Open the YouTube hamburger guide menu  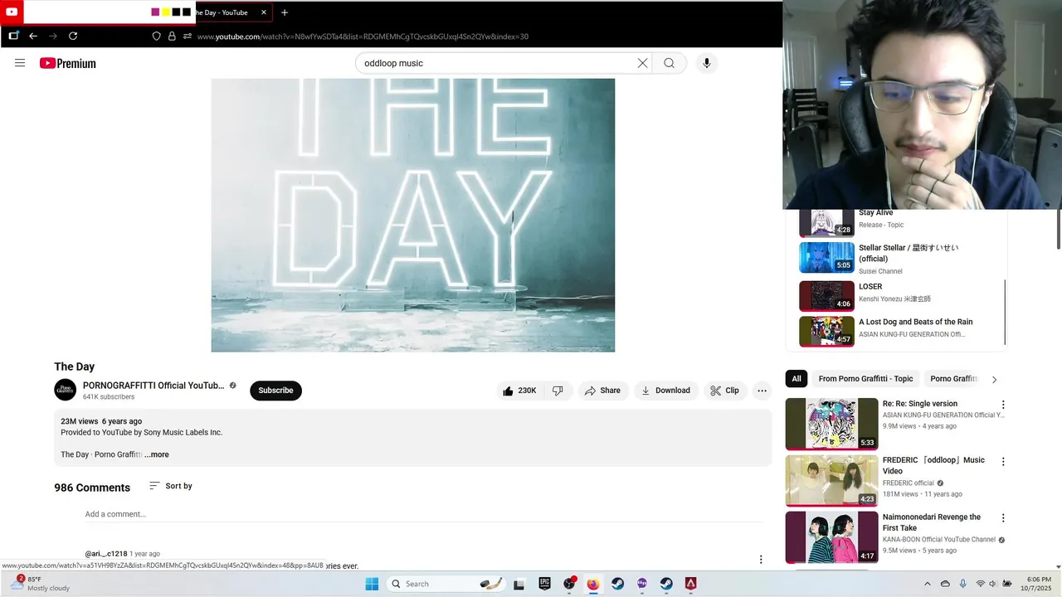(x=20, y=63)
